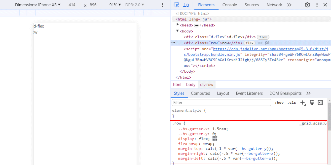Screen dimensions: 331x165
Task: Open the device toolbar more options menu
Action: click(x=162, y=5)
